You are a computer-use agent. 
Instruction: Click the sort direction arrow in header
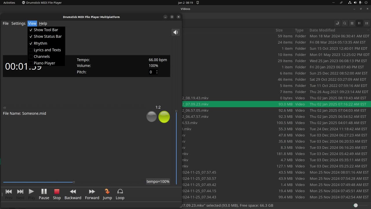tap(368, 30)
